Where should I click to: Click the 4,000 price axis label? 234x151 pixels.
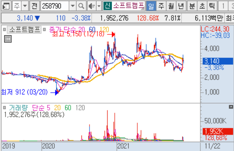point(212,49)
